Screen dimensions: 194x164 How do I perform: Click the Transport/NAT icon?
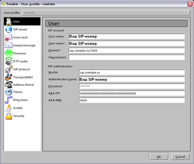tap(9, 77)
